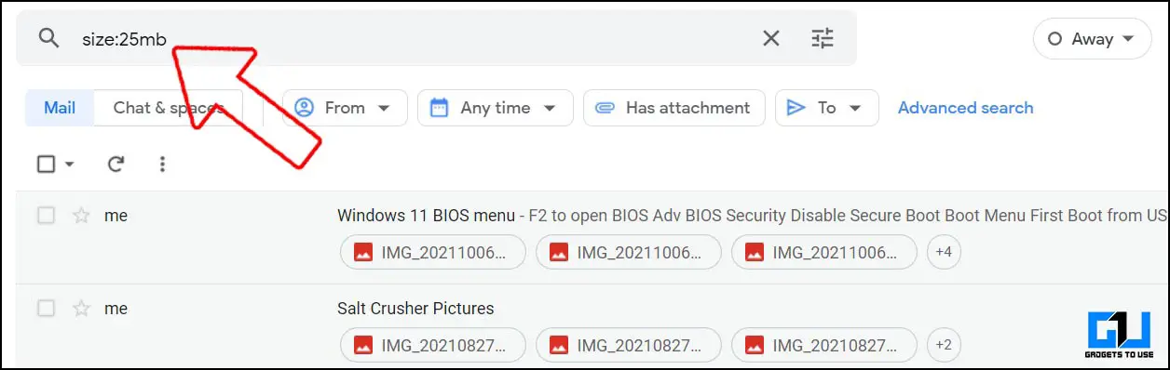Open the Any time filter dropdown

point(495,108)
